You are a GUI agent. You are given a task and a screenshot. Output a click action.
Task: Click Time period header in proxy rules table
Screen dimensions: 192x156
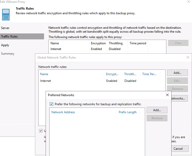pyautogui.click(x=138, y=43)
